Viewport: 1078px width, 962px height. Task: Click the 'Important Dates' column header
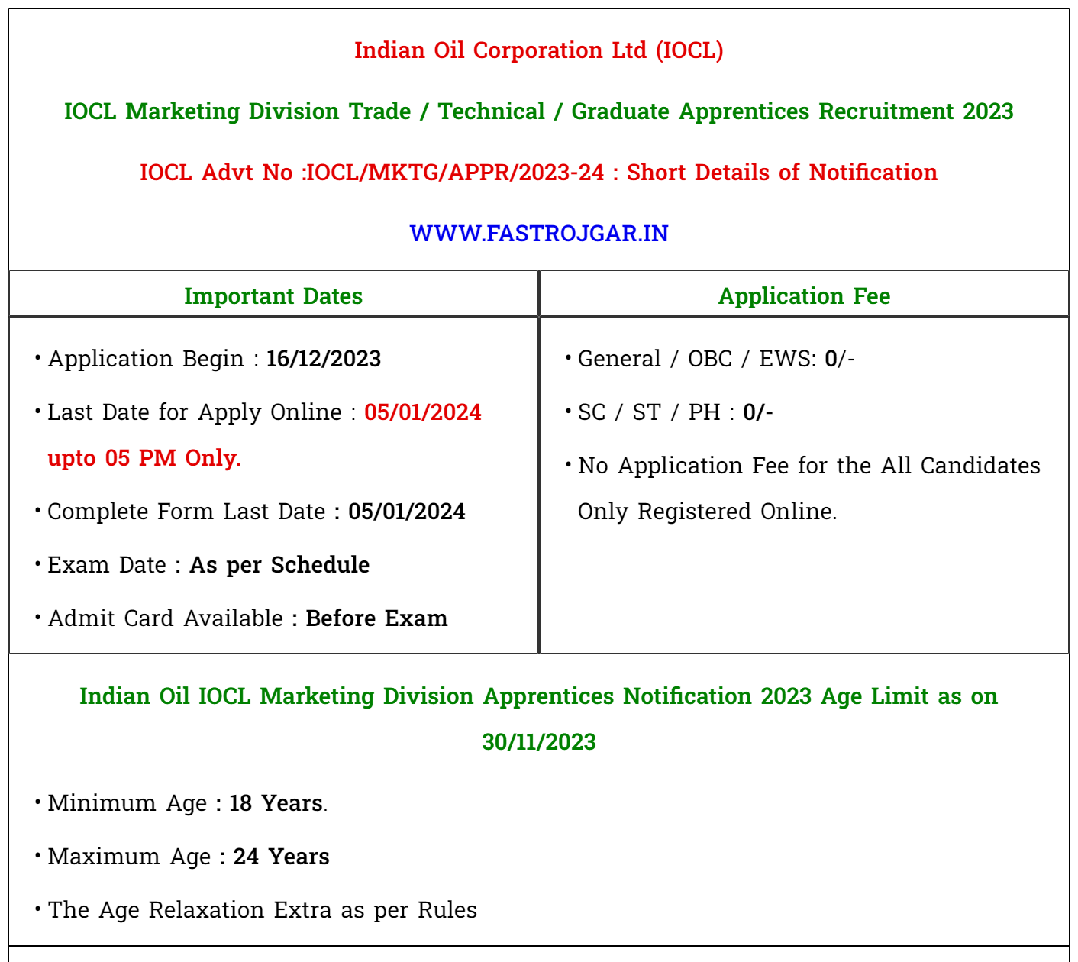[x=273, y=296]
